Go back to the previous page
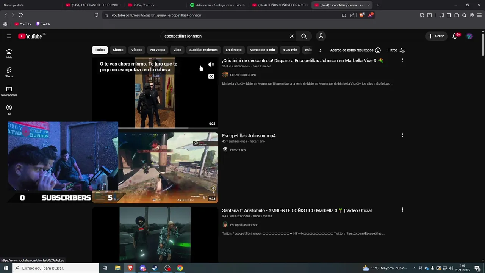Screen dimensions: 485x273 [5, 15]
